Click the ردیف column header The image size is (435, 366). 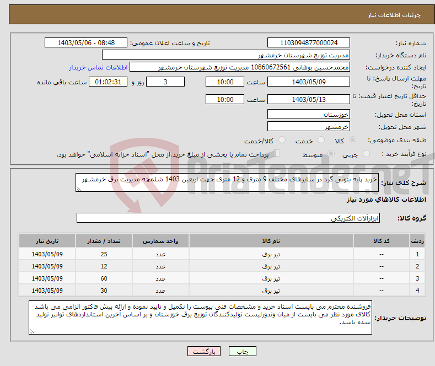pos(417,241)
